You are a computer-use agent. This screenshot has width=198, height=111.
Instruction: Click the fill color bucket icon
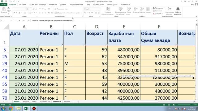pos(30,13)
